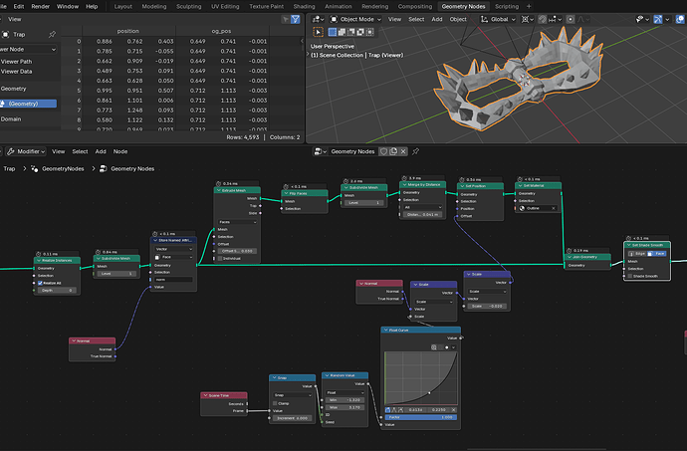Select highlighted Geometry item in spreadsheet
This screenshot has width=687, height=451.
(28, 104)
